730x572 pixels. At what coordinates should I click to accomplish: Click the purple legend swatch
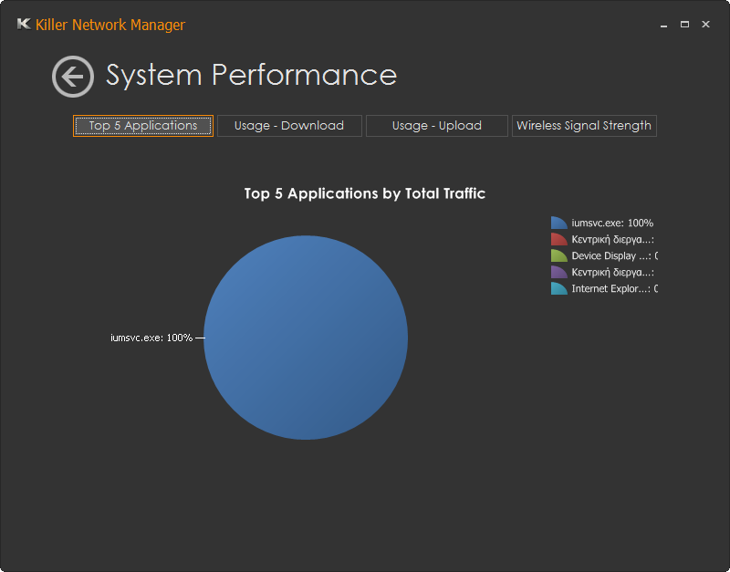tap(558, 272)
